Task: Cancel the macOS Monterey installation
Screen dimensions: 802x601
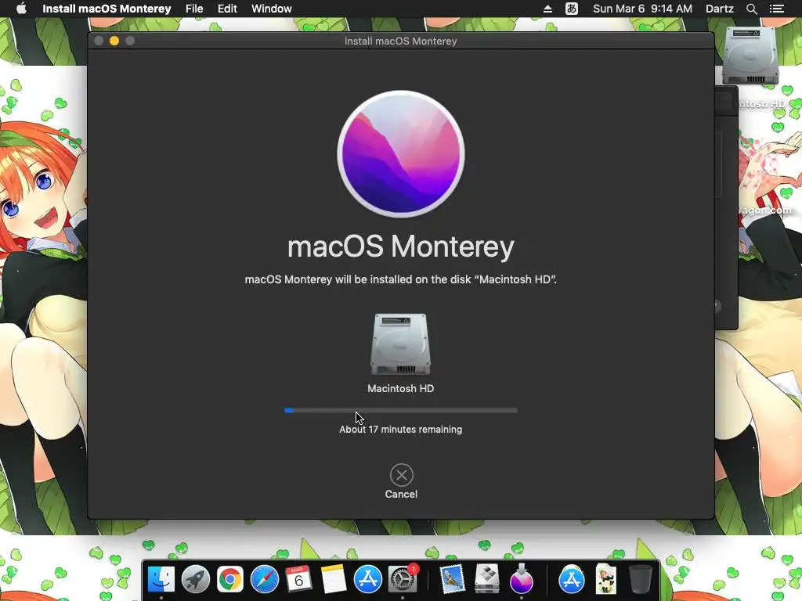Action: (x=401, y=481)
